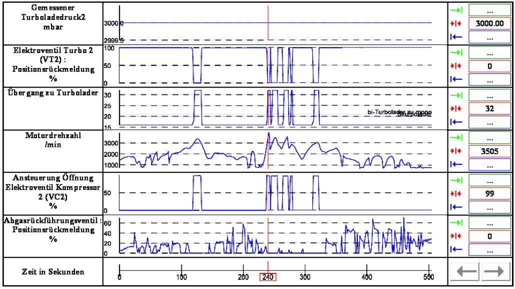Screen dimensions: 515x289
Task: Click green max arrow icon in Motordrehzahl row
Action: (x=456, y=138)
